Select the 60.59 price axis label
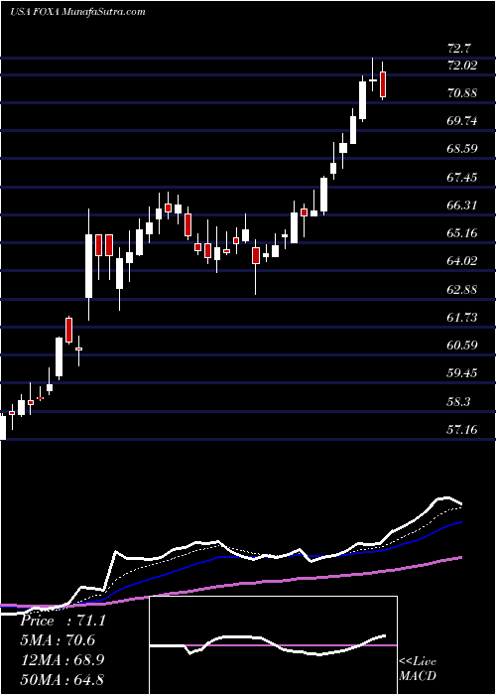 [462, 346]
